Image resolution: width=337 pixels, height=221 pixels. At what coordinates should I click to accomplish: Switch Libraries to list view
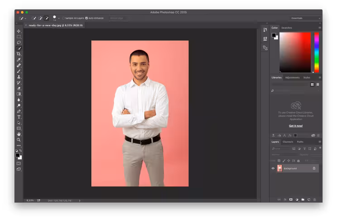[x=318, y=85]
